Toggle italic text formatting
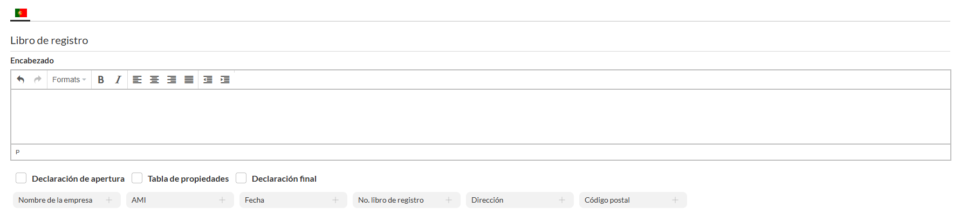Image resolution: width=960 pixels, height=215 pixels. pyautogui.click(x=118, y=80)
